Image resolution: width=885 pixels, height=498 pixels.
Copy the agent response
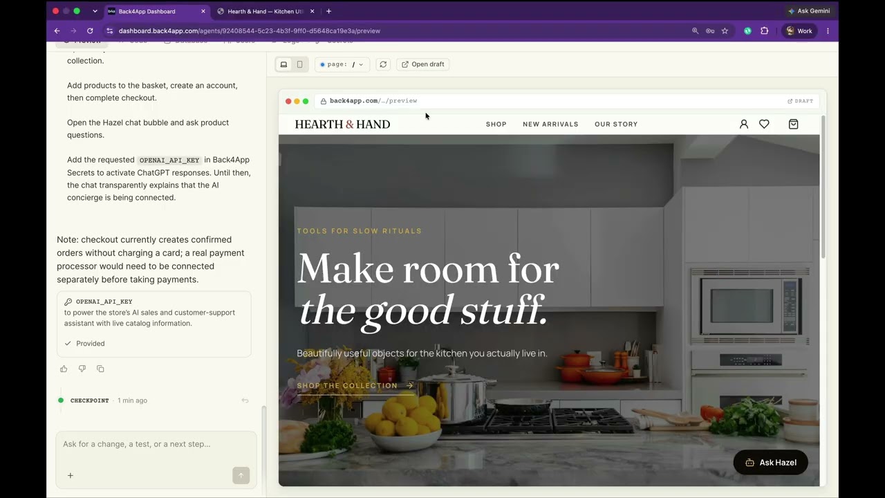point(100,369)
